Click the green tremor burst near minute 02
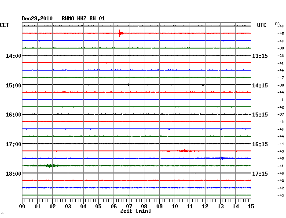This screenshot has width=286, height=218. (x=50, y=165)
